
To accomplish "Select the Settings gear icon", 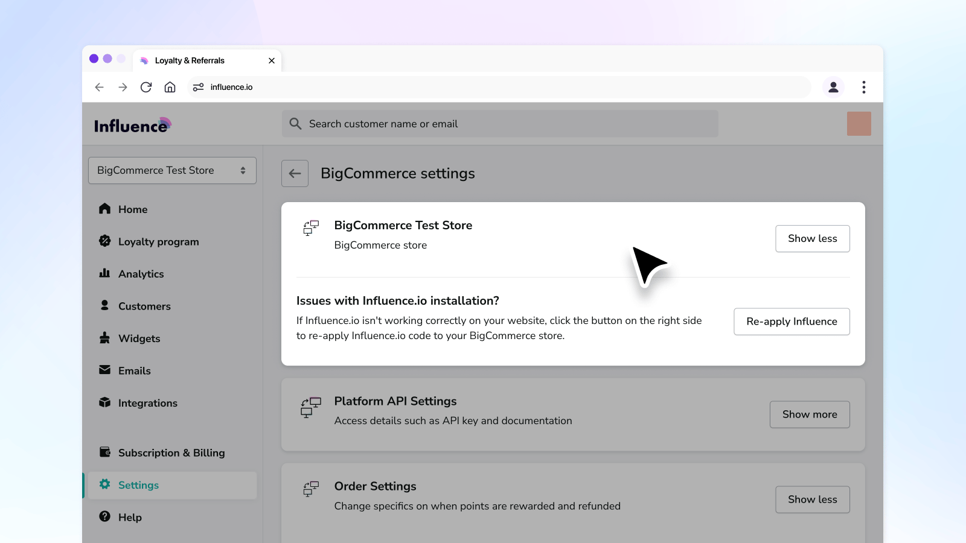I will click(105, 484).
